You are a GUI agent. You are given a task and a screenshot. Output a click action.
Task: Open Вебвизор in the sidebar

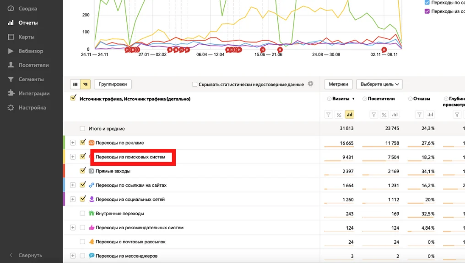(x=31, y=51)
